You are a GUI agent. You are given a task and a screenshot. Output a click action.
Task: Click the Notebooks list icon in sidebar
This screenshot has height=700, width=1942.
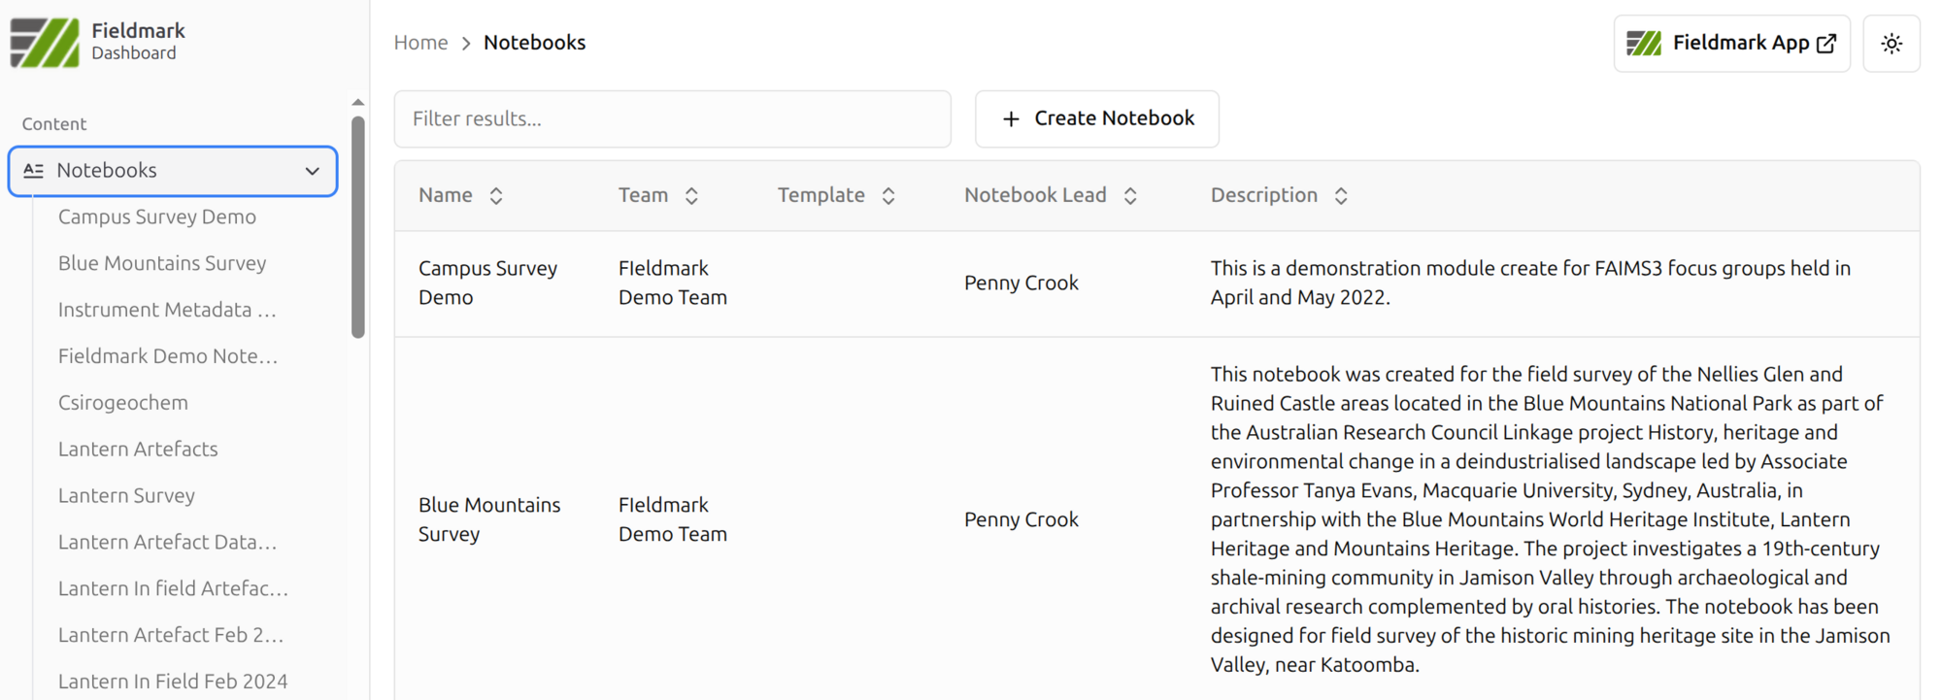[34, 171]
